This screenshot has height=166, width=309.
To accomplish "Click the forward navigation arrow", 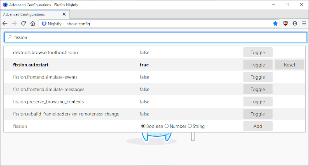I will coord(14,23).
